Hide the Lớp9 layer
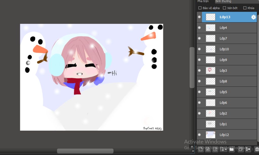This screenshot has width=259, height=155. (199, 60)
